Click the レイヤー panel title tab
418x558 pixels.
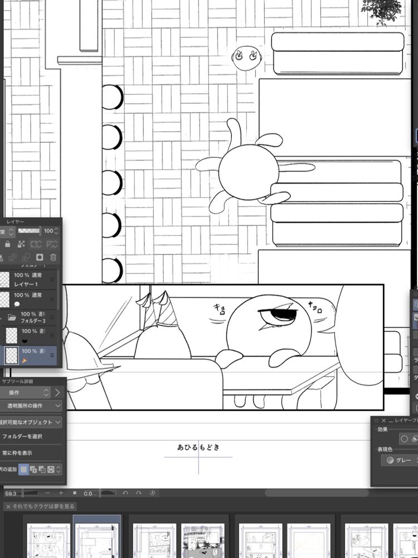tap(15, 222)
